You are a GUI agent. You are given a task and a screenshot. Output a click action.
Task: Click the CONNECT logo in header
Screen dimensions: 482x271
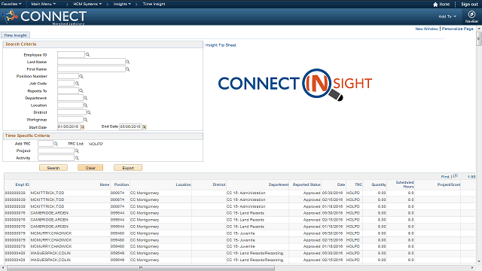point(44,17)
